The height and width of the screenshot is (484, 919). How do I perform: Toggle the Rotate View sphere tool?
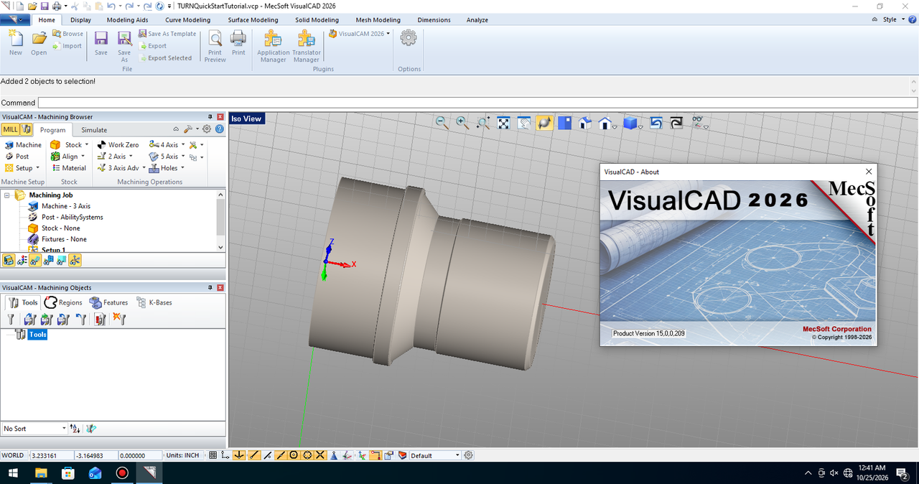coord(544,123)
